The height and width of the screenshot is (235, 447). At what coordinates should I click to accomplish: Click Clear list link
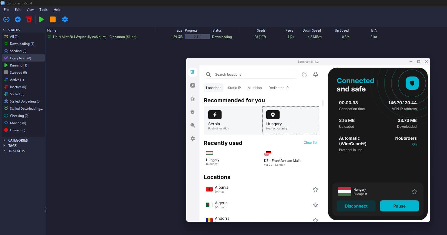pos(310,143)
